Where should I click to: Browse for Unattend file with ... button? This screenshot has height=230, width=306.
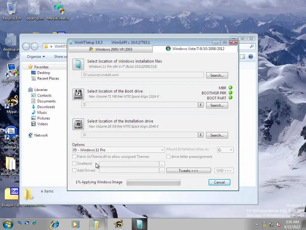click(x=162, y=164)
